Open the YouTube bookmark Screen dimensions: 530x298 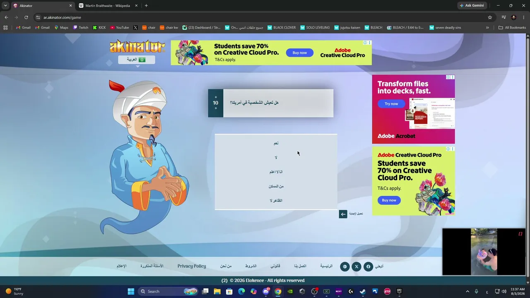[120, 28]
